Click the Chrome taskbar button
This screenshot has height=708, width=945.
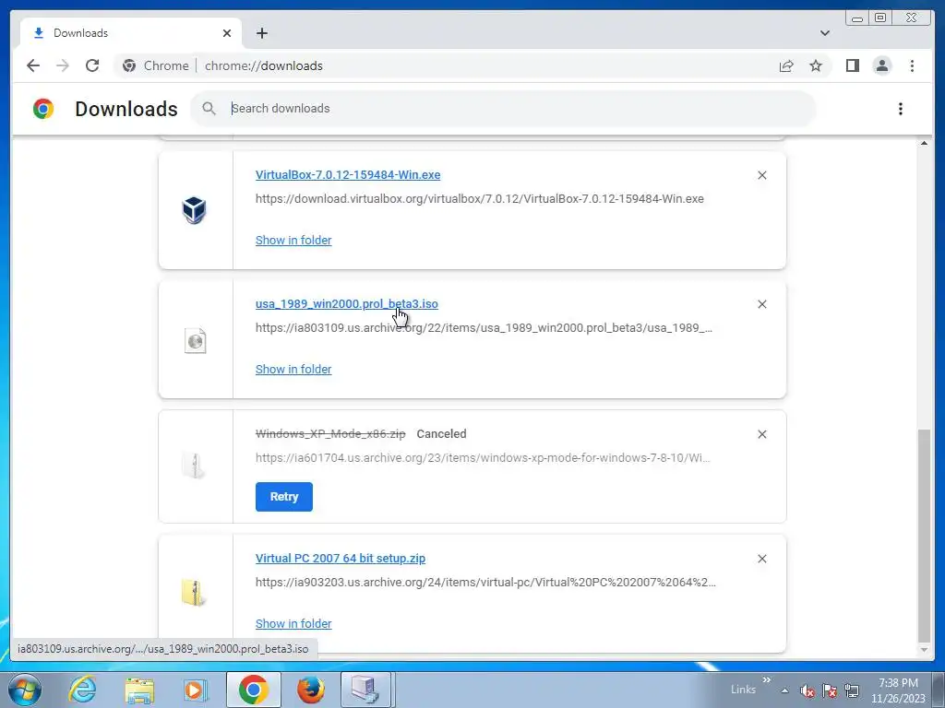point(253,690)
